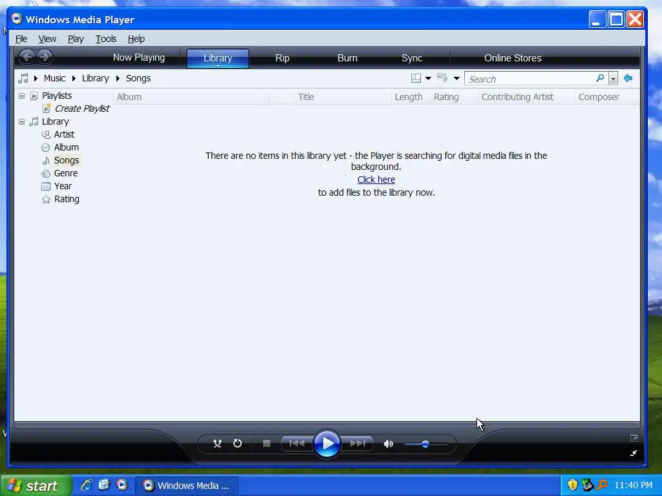Go to the previous track
The image size is (662, 496).
coord(297,443)
